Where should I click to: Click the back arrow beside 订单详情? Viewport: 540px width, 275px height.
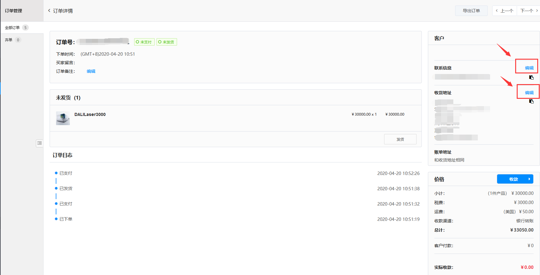tap(49, 11)
